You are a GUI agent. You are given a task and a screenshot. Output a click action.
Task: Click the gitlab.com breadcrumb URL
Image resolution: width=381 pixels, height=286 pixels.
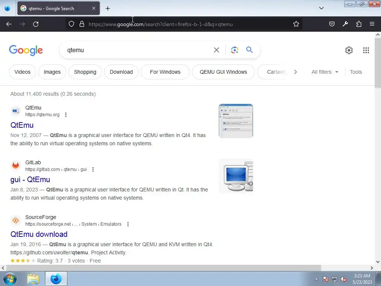click(56, 169)
